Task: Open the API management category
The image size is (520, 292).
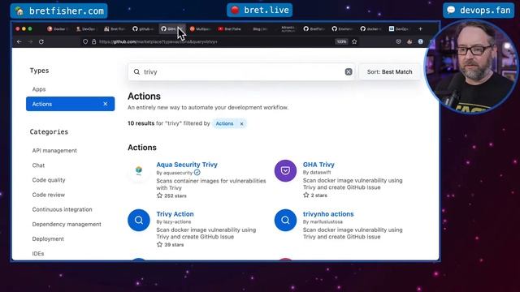Action: (54, 150)
